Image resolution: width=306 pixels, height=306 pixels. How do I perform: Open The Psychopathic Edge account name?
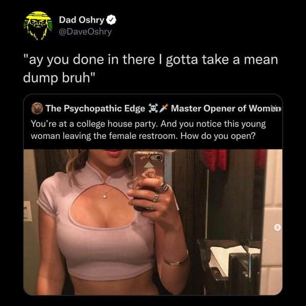[95, 108]
